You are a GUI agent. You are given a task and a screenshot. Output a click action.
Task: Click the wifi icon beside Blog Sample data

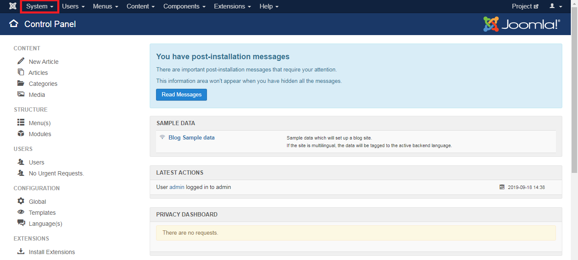(x=162, y=137)
